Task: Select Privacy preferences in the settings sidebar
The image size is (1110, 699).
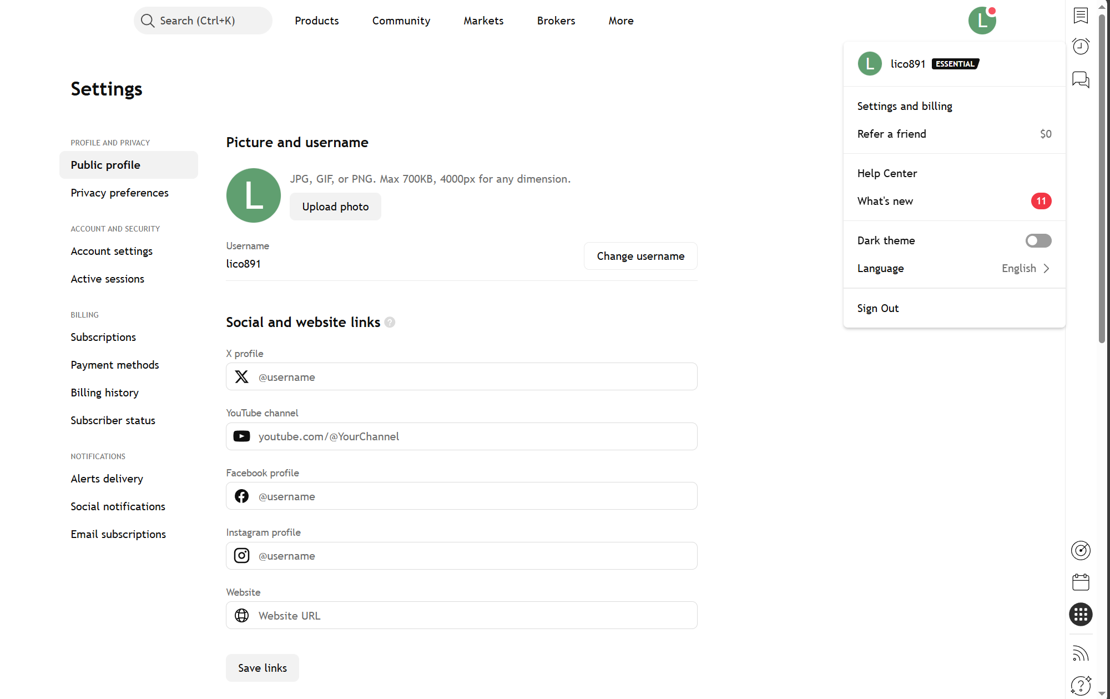Action: [x=119, y=193]
